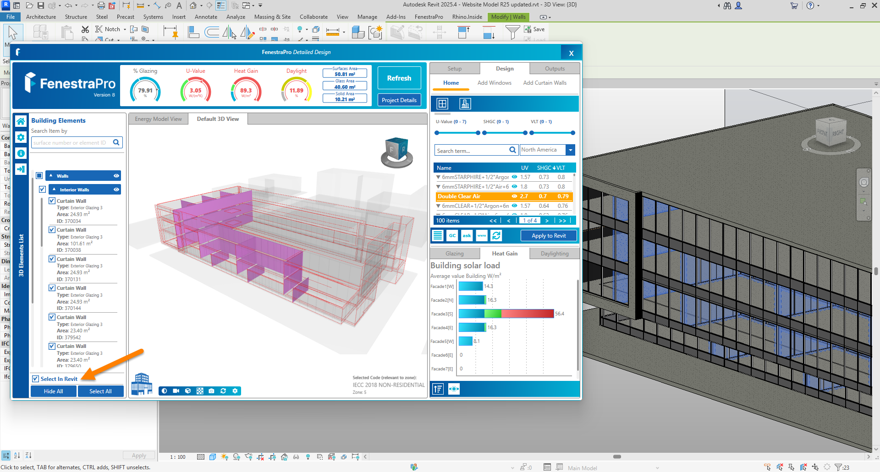Click the ask icon in glazing toolbar
The width and height of the screenshot is (880, 472).
(467, 236)
